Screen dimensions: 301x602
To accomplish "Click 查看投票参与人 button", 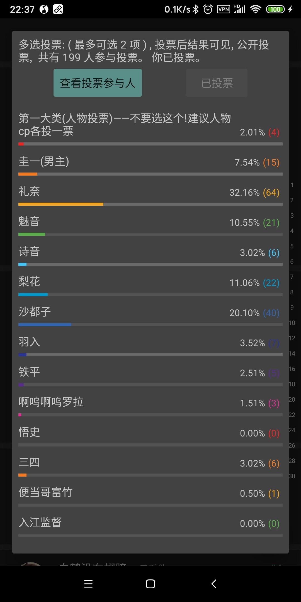I will click(x=98, y=83).
